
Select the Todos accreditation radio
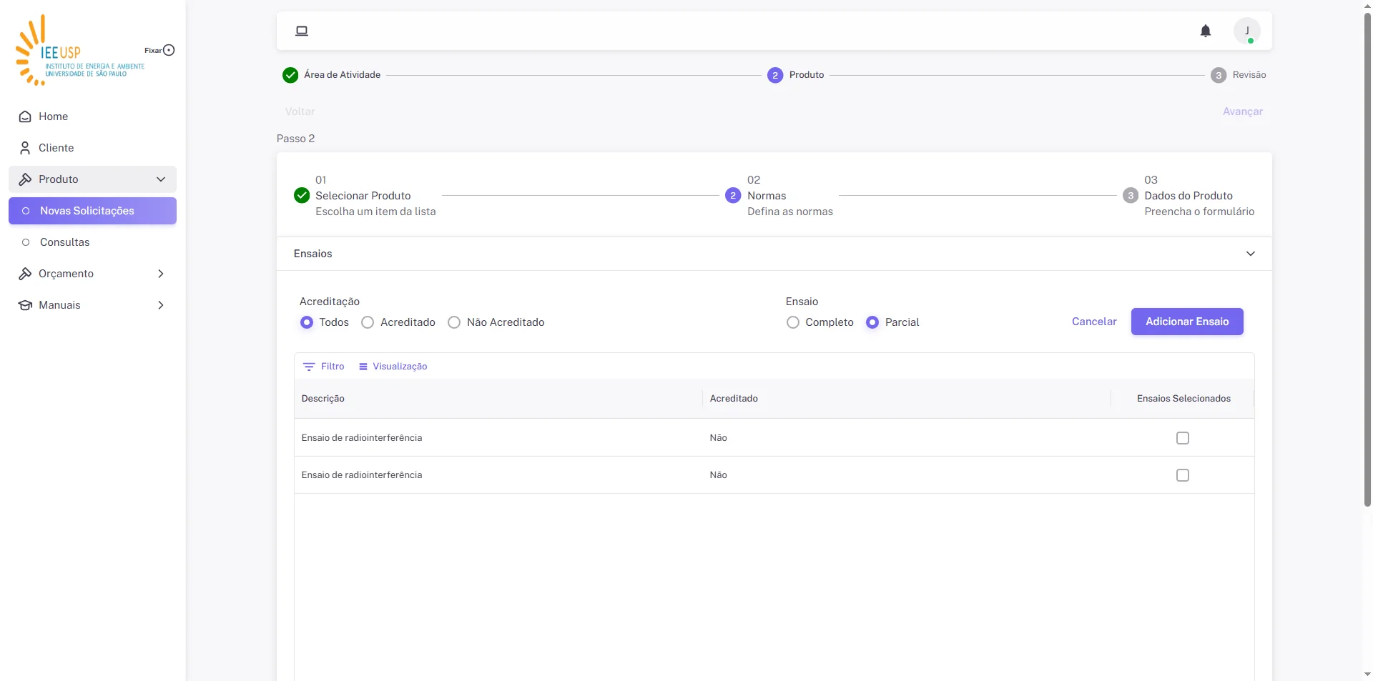click(307, 322)
